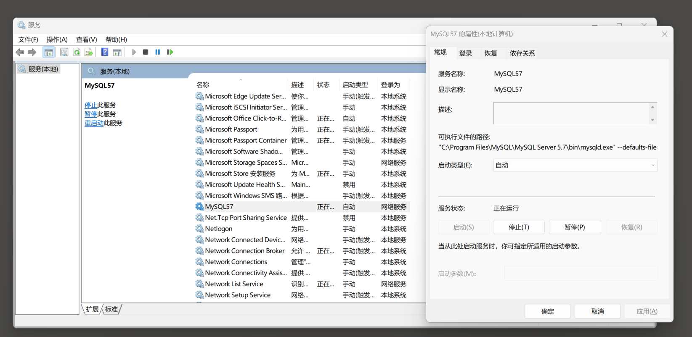Toggle the console tree pane icon
Viewport: 692px width, 337px height.
pos(49,52)
